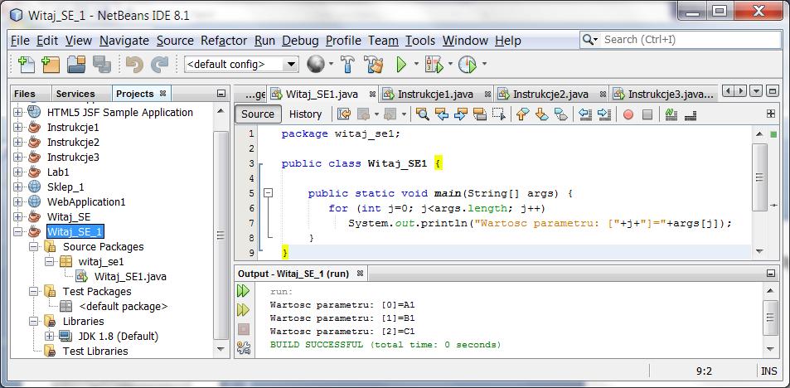Click the Projects panel vertical scrollbar
Screen dimensions: 790x388
221,230
